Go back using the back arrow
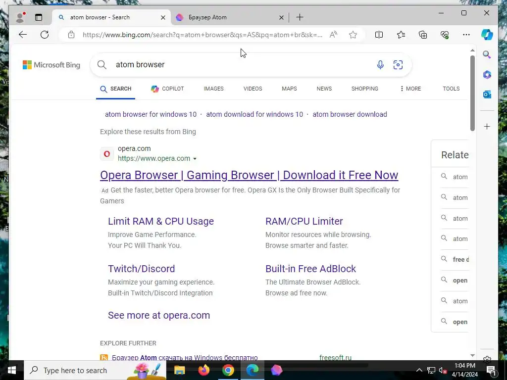 click(x=23, y=35)
